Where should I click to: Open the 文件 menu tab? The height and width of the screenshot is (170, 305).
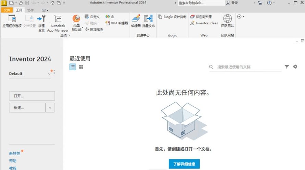click(x=7, y=10)
